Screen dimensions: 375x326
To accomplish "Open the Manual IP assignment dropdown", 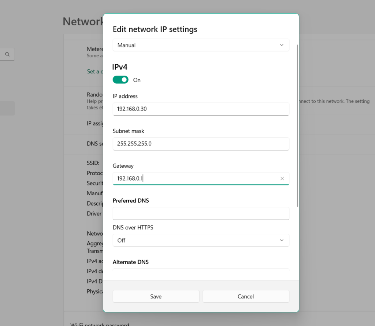I will 201,45.
